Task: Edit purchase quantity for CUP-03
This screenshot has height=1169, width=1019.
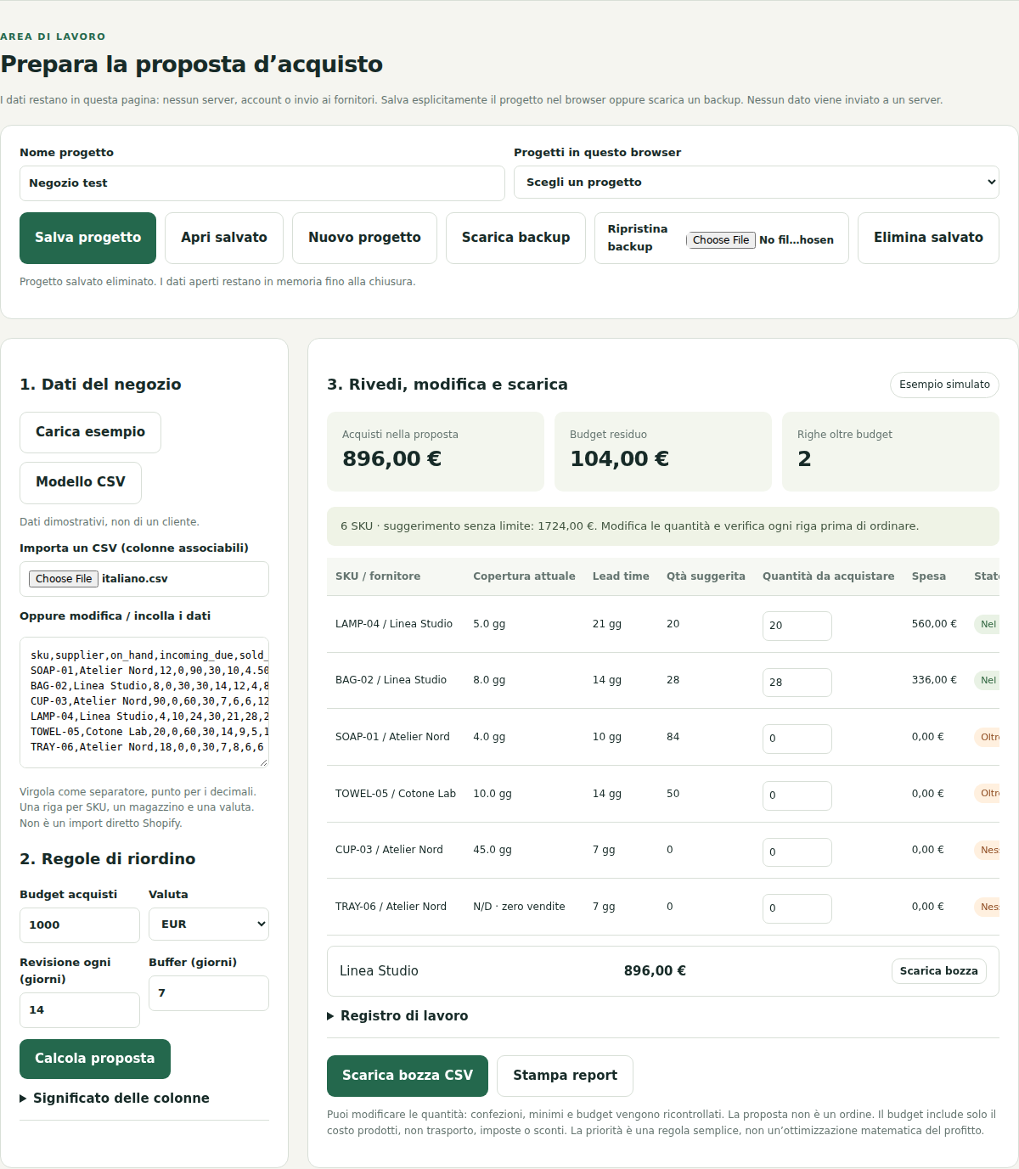Action: click(797, 852)
